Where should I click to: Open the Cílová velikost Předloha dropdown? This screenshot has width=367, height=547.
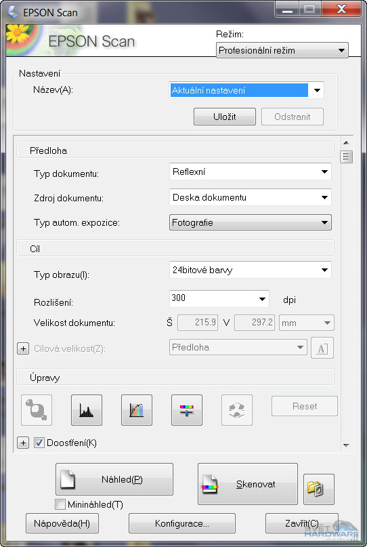238,348
